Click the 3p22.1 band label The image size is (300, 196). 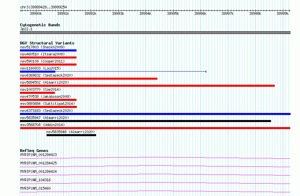26,29
